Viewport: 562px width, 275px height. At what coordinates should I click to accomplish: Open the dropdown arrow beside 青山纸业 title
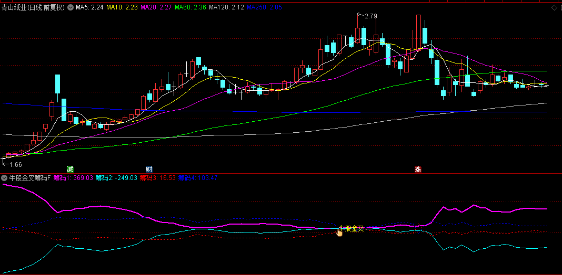click(x=71, y=7)
